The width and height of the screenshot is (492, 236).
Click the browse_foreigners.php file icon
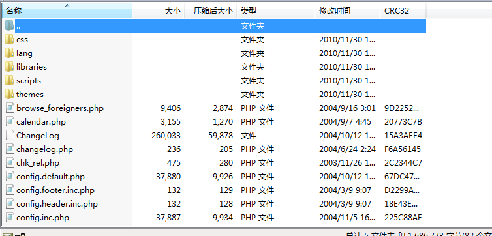click(10, 108)
